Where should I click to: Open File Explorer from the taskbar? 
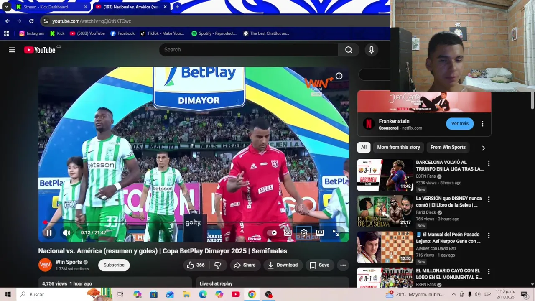point(186,294)
